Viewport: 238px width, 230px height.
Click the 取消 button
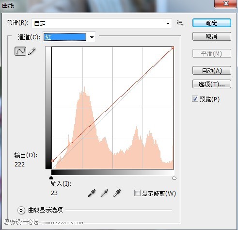[x=212, y=36]
